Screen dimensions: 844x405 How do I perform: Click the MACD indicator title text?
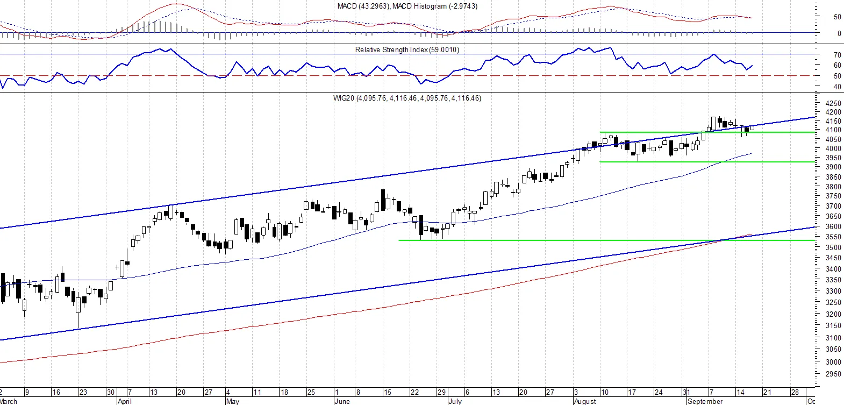click(407, 6)
